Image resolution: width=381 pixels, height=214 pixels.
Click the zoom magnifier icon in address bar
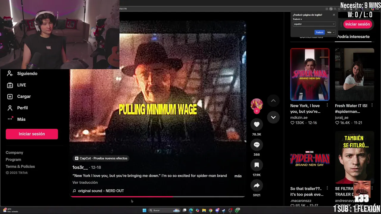point(335,9)
